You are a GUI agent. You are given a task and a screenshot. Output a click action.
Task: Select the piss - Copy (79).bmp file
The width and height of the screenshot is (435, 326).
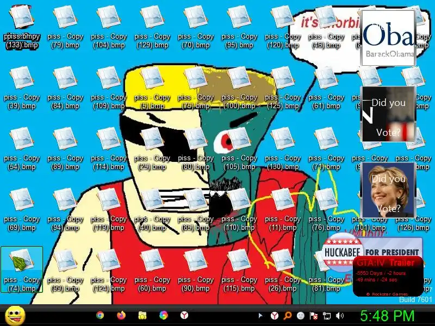(x=65, y=28)
